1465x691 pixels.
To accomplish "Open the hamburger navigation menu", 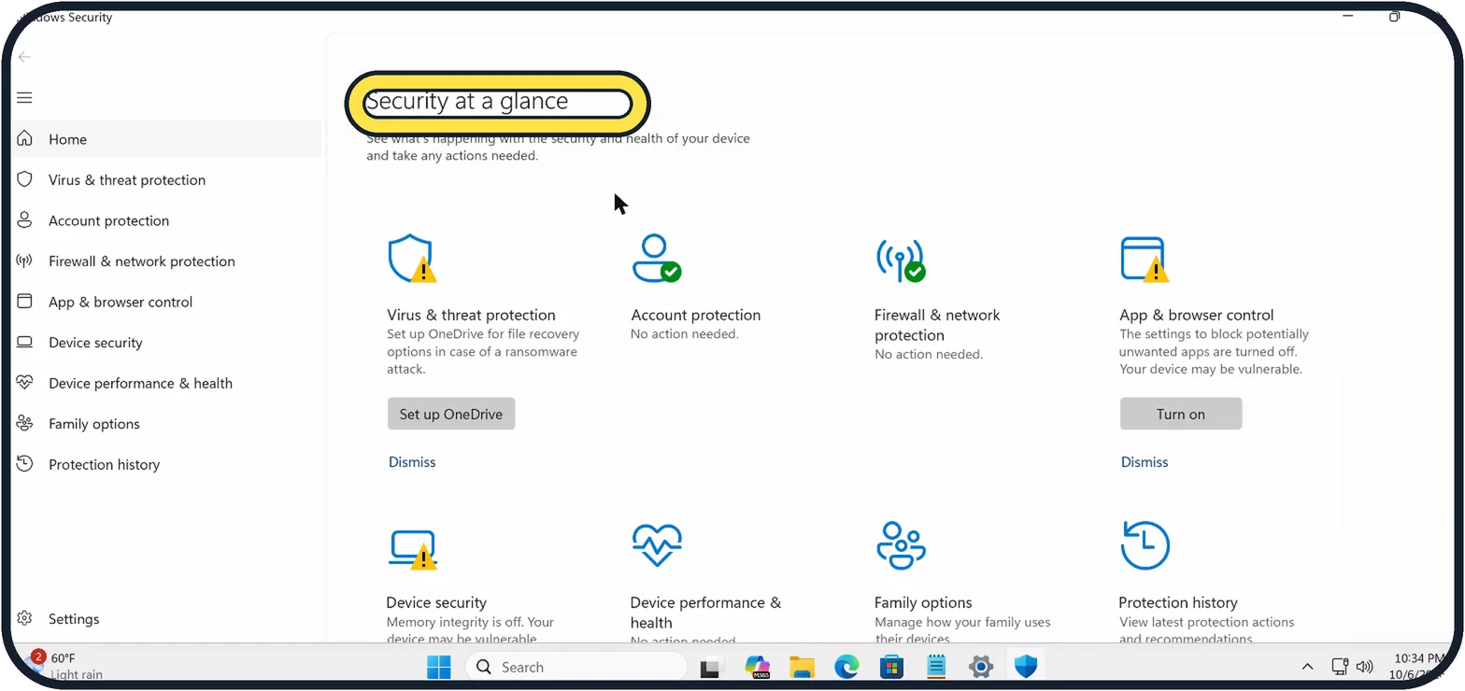I will click(x=24, y=98).
